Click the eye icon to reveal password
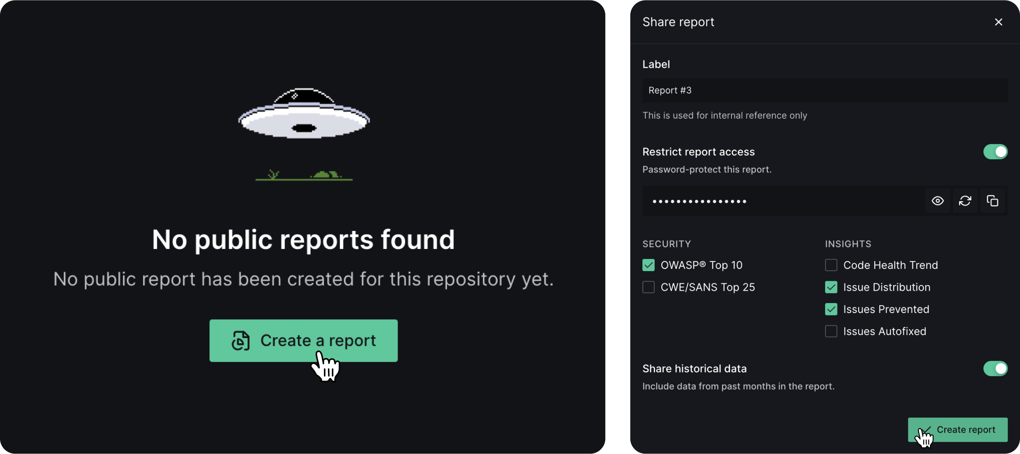Image resolution: width=1020 pixels, height=454 pixels. coord(938,201)
